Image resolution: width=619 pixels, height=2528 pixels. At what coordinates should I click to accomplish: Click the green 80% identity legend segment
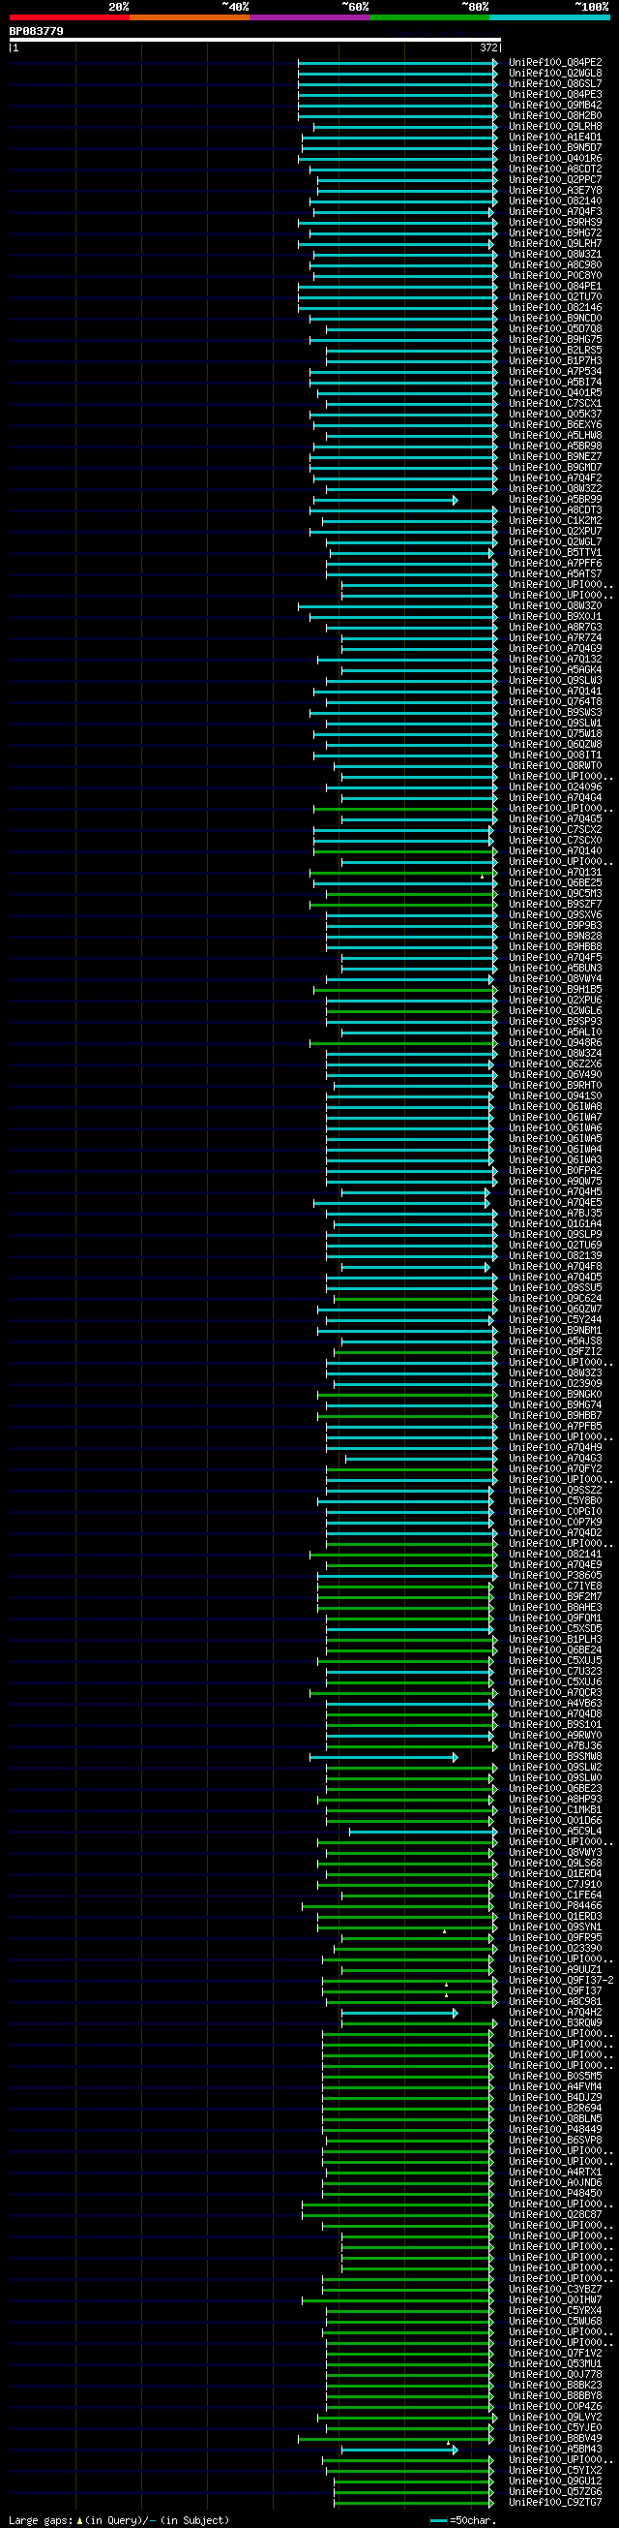click(429, 16)
